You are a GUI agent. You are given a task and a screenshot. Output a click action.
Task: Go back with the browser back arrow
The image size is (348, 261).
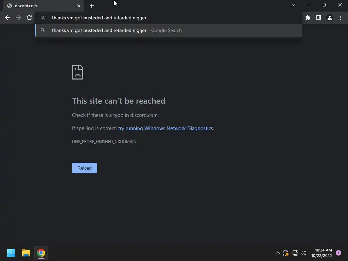7,18
